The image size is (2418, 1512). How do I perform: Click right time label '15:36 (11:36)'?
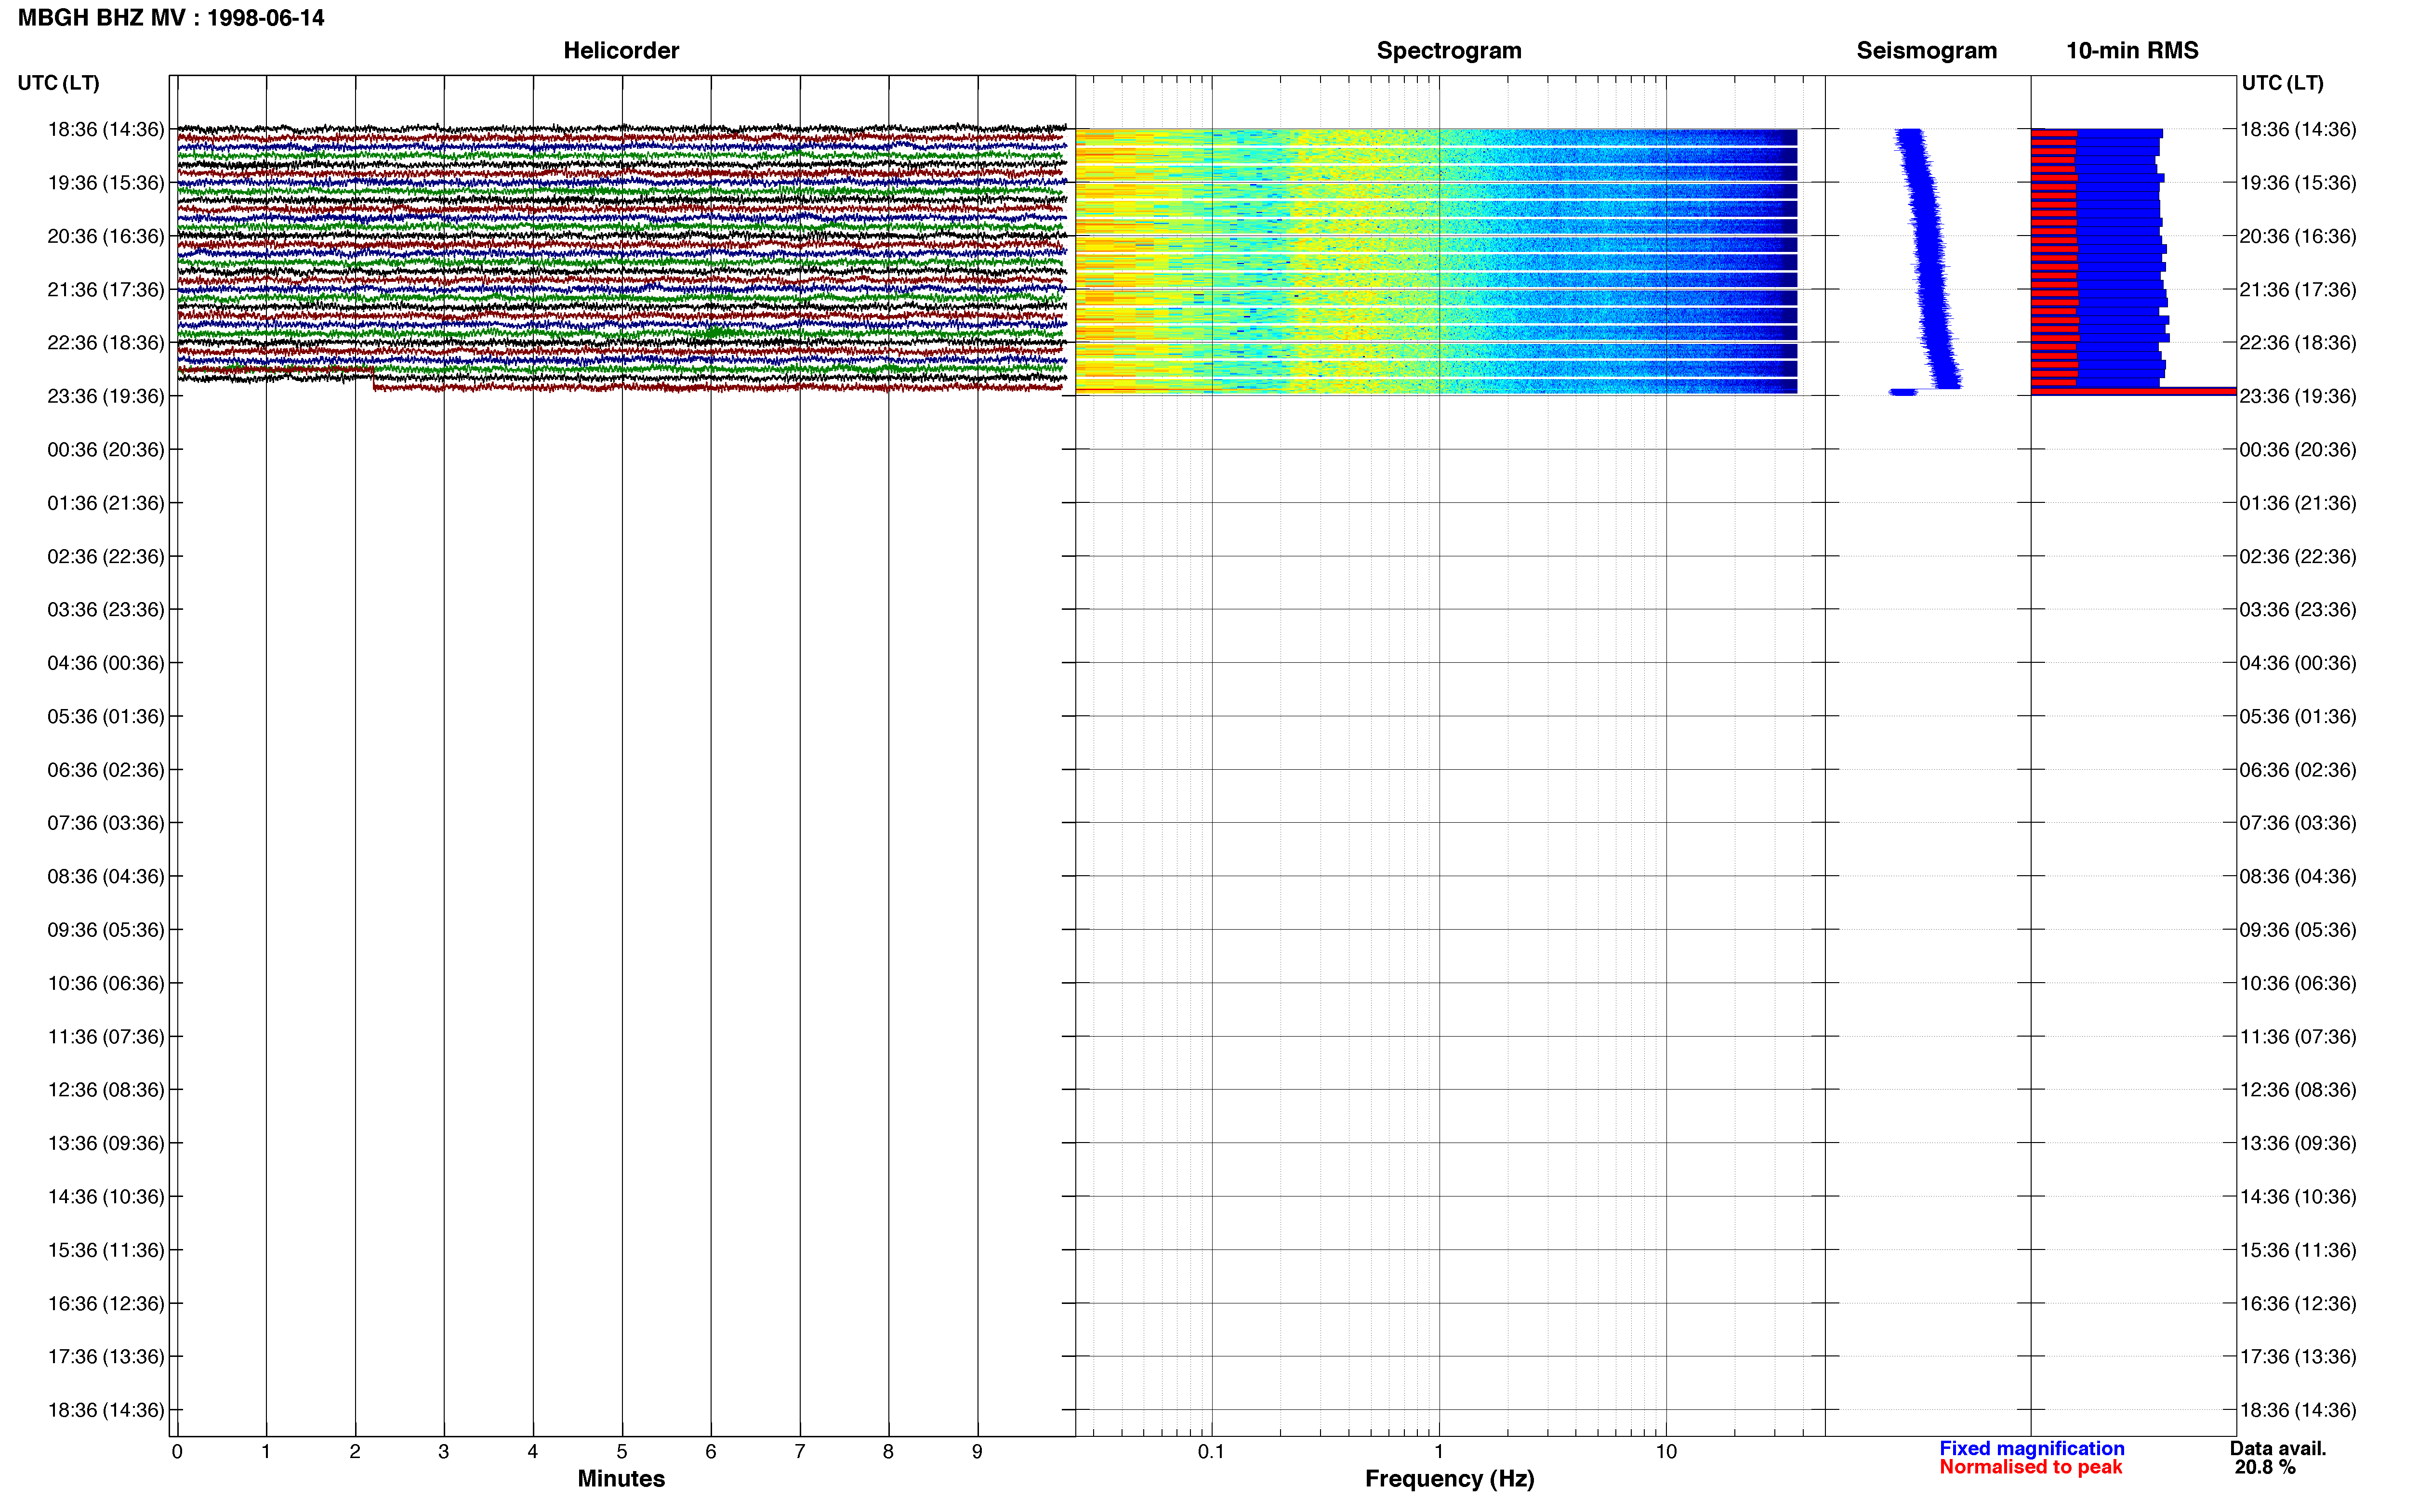[x=2298, y=1250]
